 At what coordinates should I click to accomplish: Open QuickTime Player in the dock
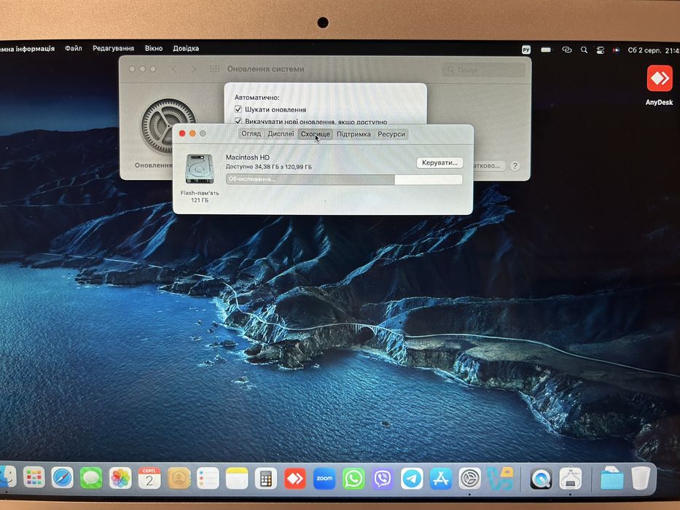pos(542,479)
